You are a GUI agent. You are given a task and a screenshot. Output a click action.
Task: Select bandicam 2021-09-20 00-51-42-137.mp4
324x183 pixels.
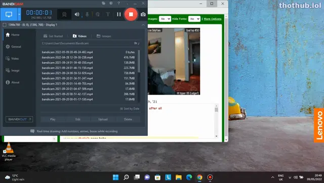coord(88,94)
